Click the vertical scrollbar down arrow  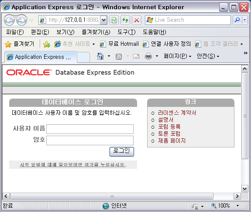pos(244,188)
